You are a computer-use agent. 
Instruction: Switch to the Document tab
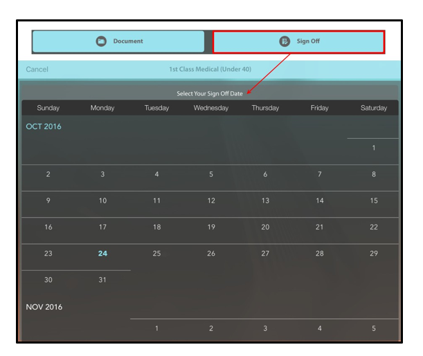tap(118, 41)
